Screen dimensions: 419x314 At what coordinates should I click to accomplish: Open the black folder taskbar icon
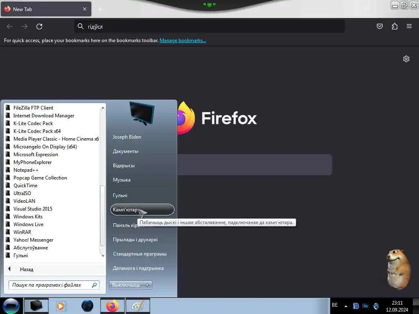(x=36, y=306)
